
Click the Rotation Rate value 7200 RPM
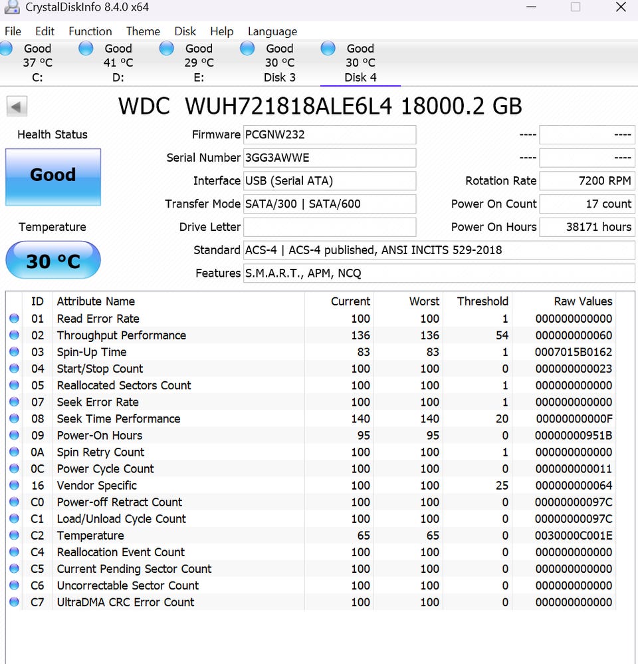click(x=587, y=181)
